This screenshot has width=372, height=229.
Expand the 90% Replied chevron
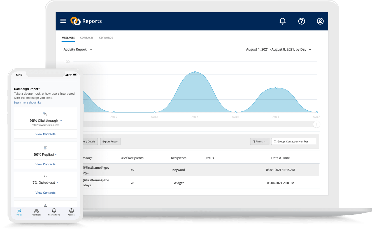56,154
